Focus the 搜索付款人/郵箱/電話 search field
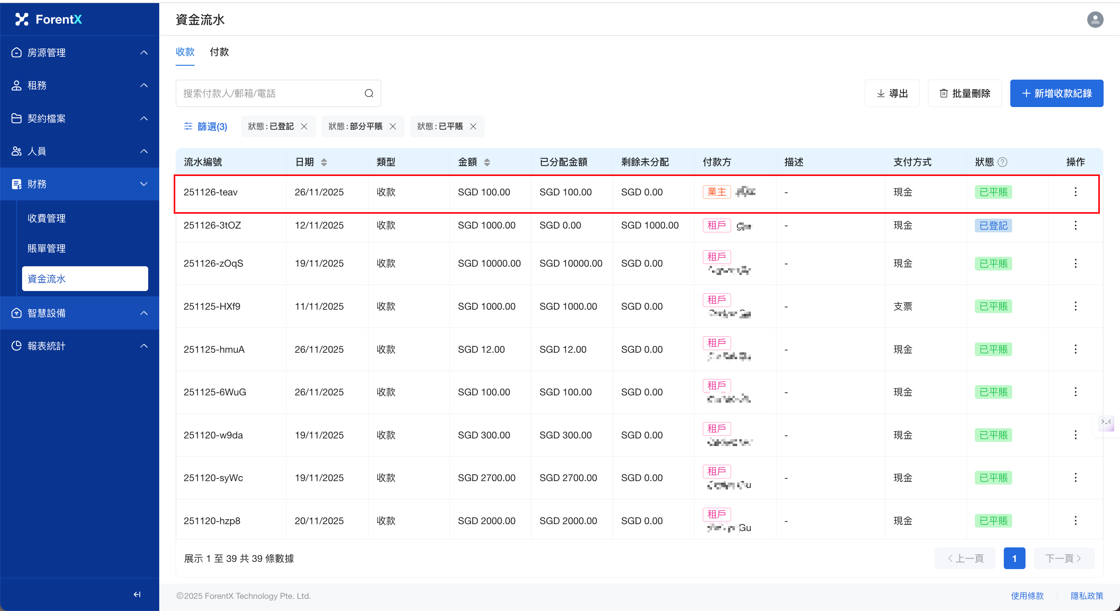The height and width of the screenshot is (611, 1120). click(x=270, y=93)
